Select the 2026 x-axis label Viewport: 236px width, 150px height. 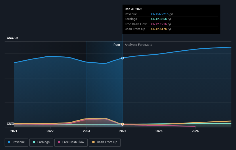195,131
